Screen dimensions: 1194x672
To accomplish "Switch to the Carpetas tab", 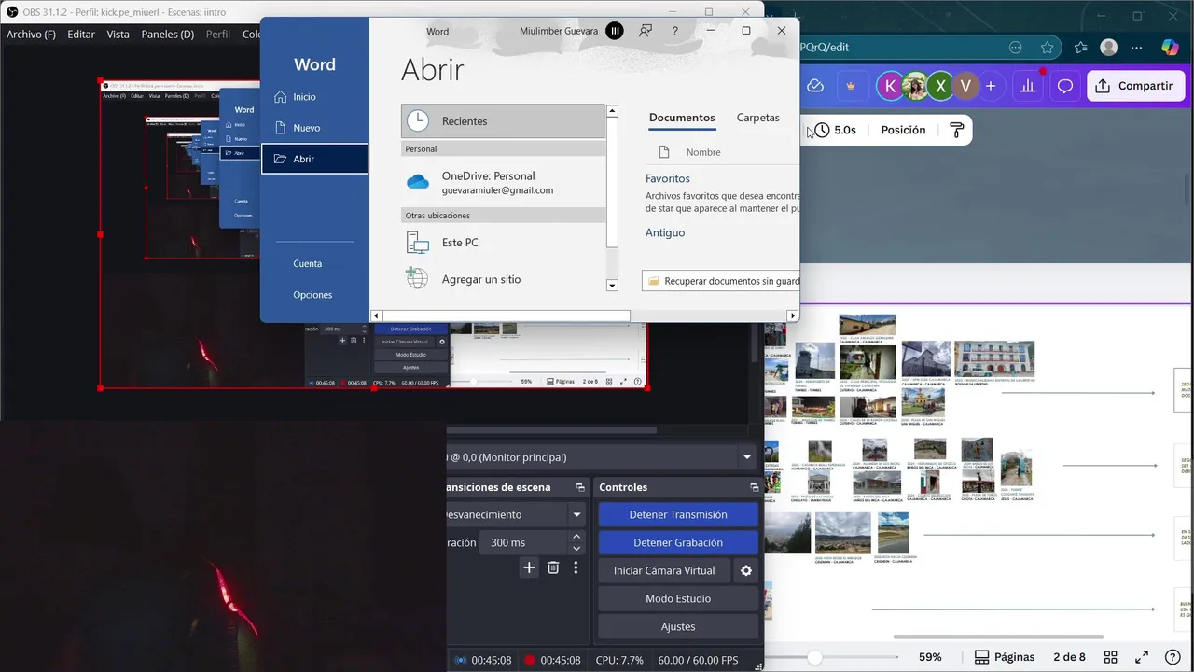I will click(x=757, y=118).
